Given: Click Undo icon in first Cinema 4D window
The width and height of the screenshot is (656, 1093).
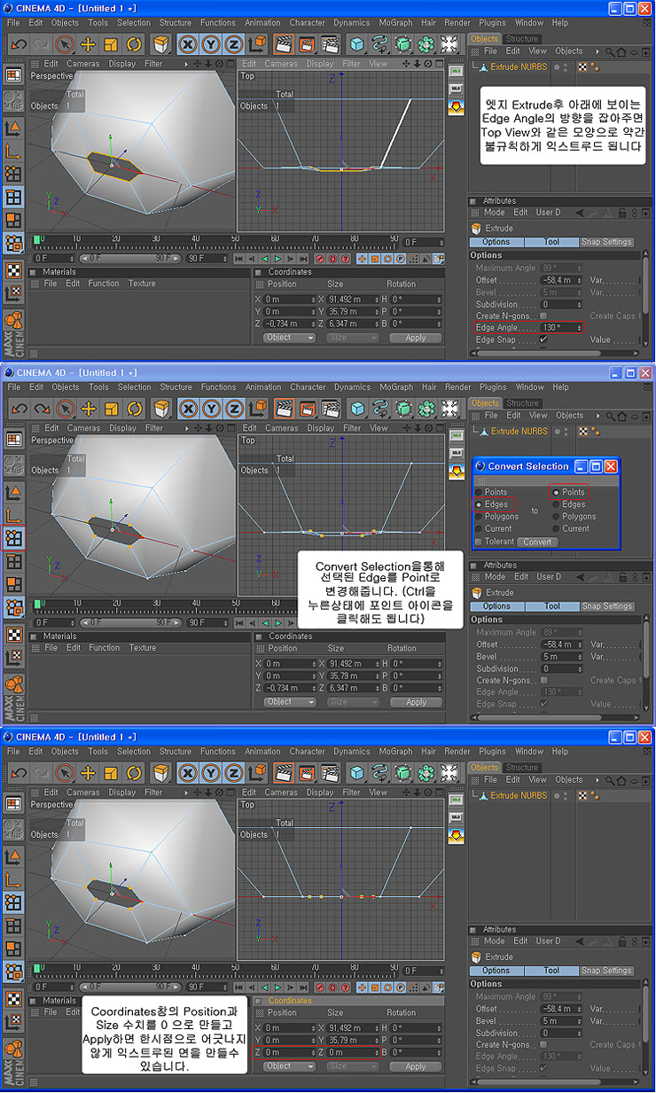Looking at the screenshot, I should [19, 43].
